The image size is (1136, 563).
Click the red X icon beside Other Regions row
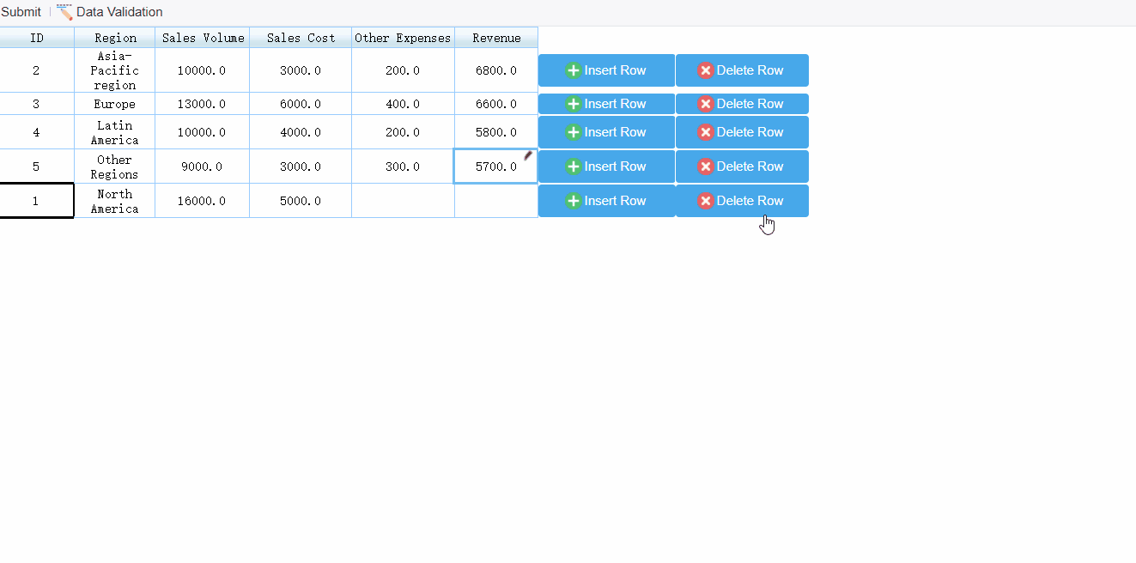coord(705,166)
